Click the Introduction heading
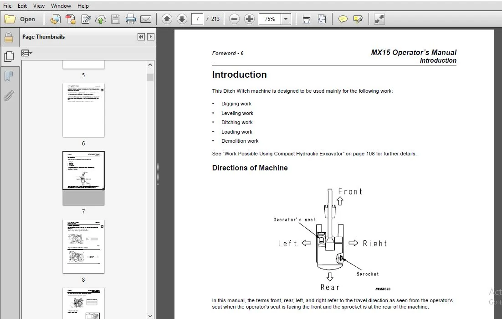The width and height of the screenshot is (502, 319). click(x=240, y=75)
